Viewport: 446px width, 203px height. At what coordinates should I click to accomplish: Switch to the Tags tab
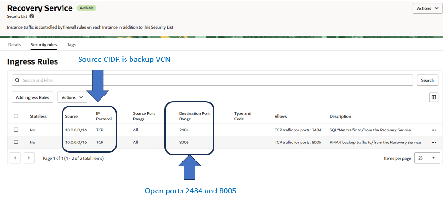coord(71,45)
